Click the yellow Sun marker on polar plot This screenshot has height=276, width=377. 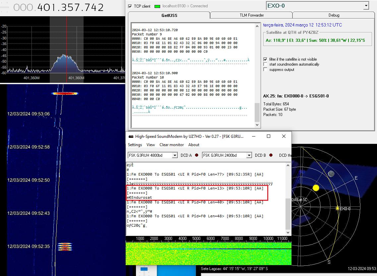tap(316, 188)
